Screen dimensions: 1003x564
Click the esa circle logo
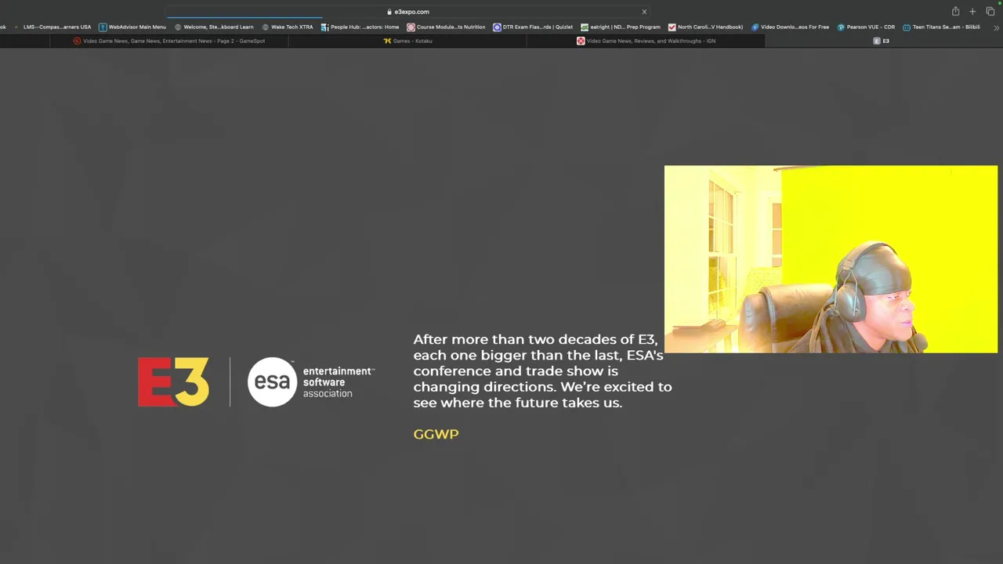click(273, 381)
